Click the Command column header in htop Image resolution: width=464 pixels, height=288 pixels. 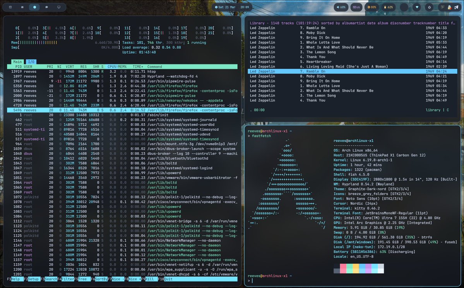pos(154,67)
